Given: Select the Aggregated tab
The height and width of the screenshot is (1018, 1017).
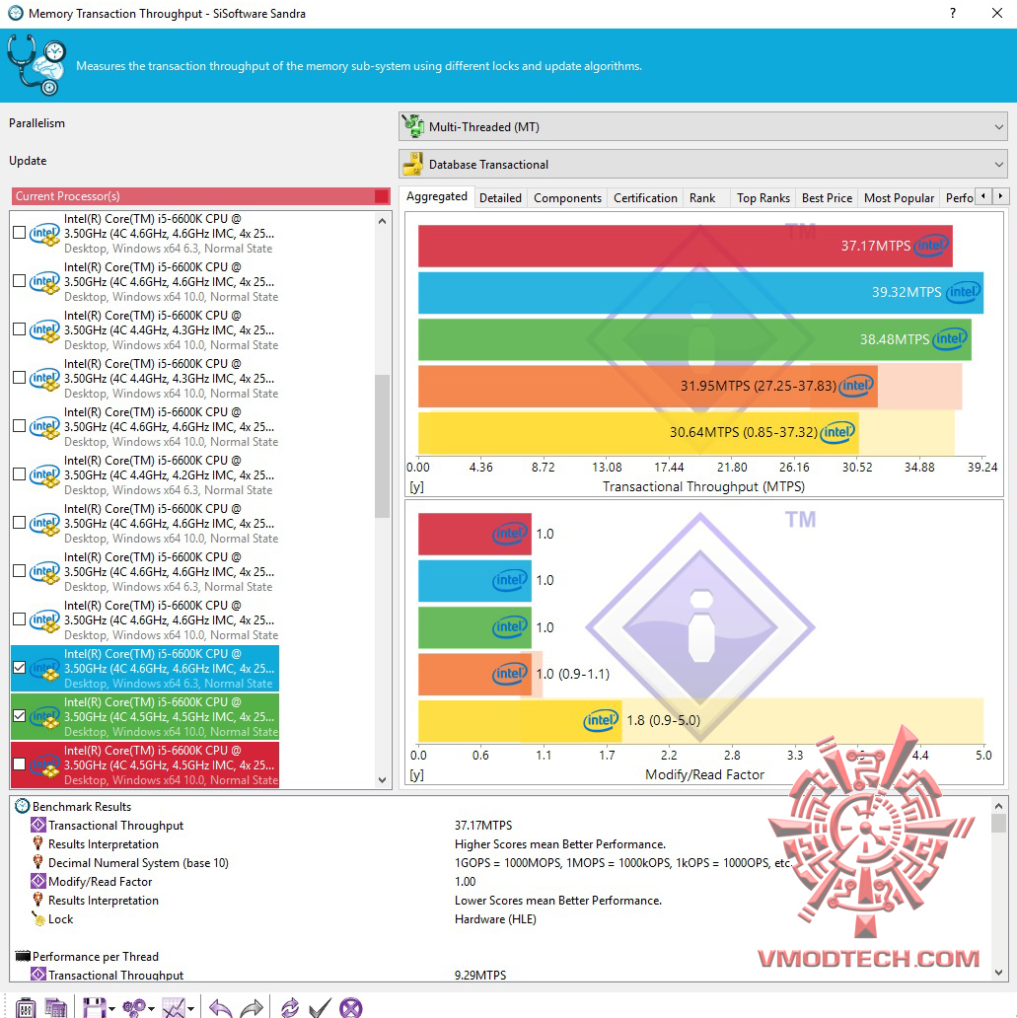Looking at the screenshot, I should tap(436, 196).
